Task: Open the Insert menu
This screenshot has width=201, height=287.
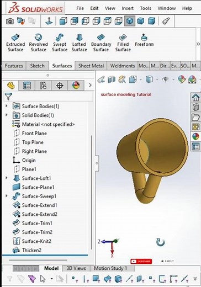Action: [x=128, y=8]
